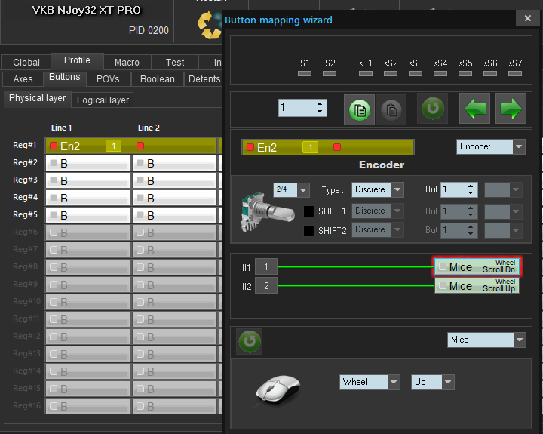Image resolution: width=543 pixels, height=434 pixels.
Task: Click the button number spinner showing 1
Action: coord(302,108)
